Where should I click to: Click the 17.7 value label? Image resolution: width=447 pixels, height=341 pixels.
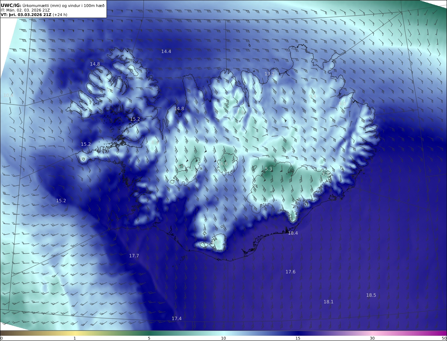(134, 256)
